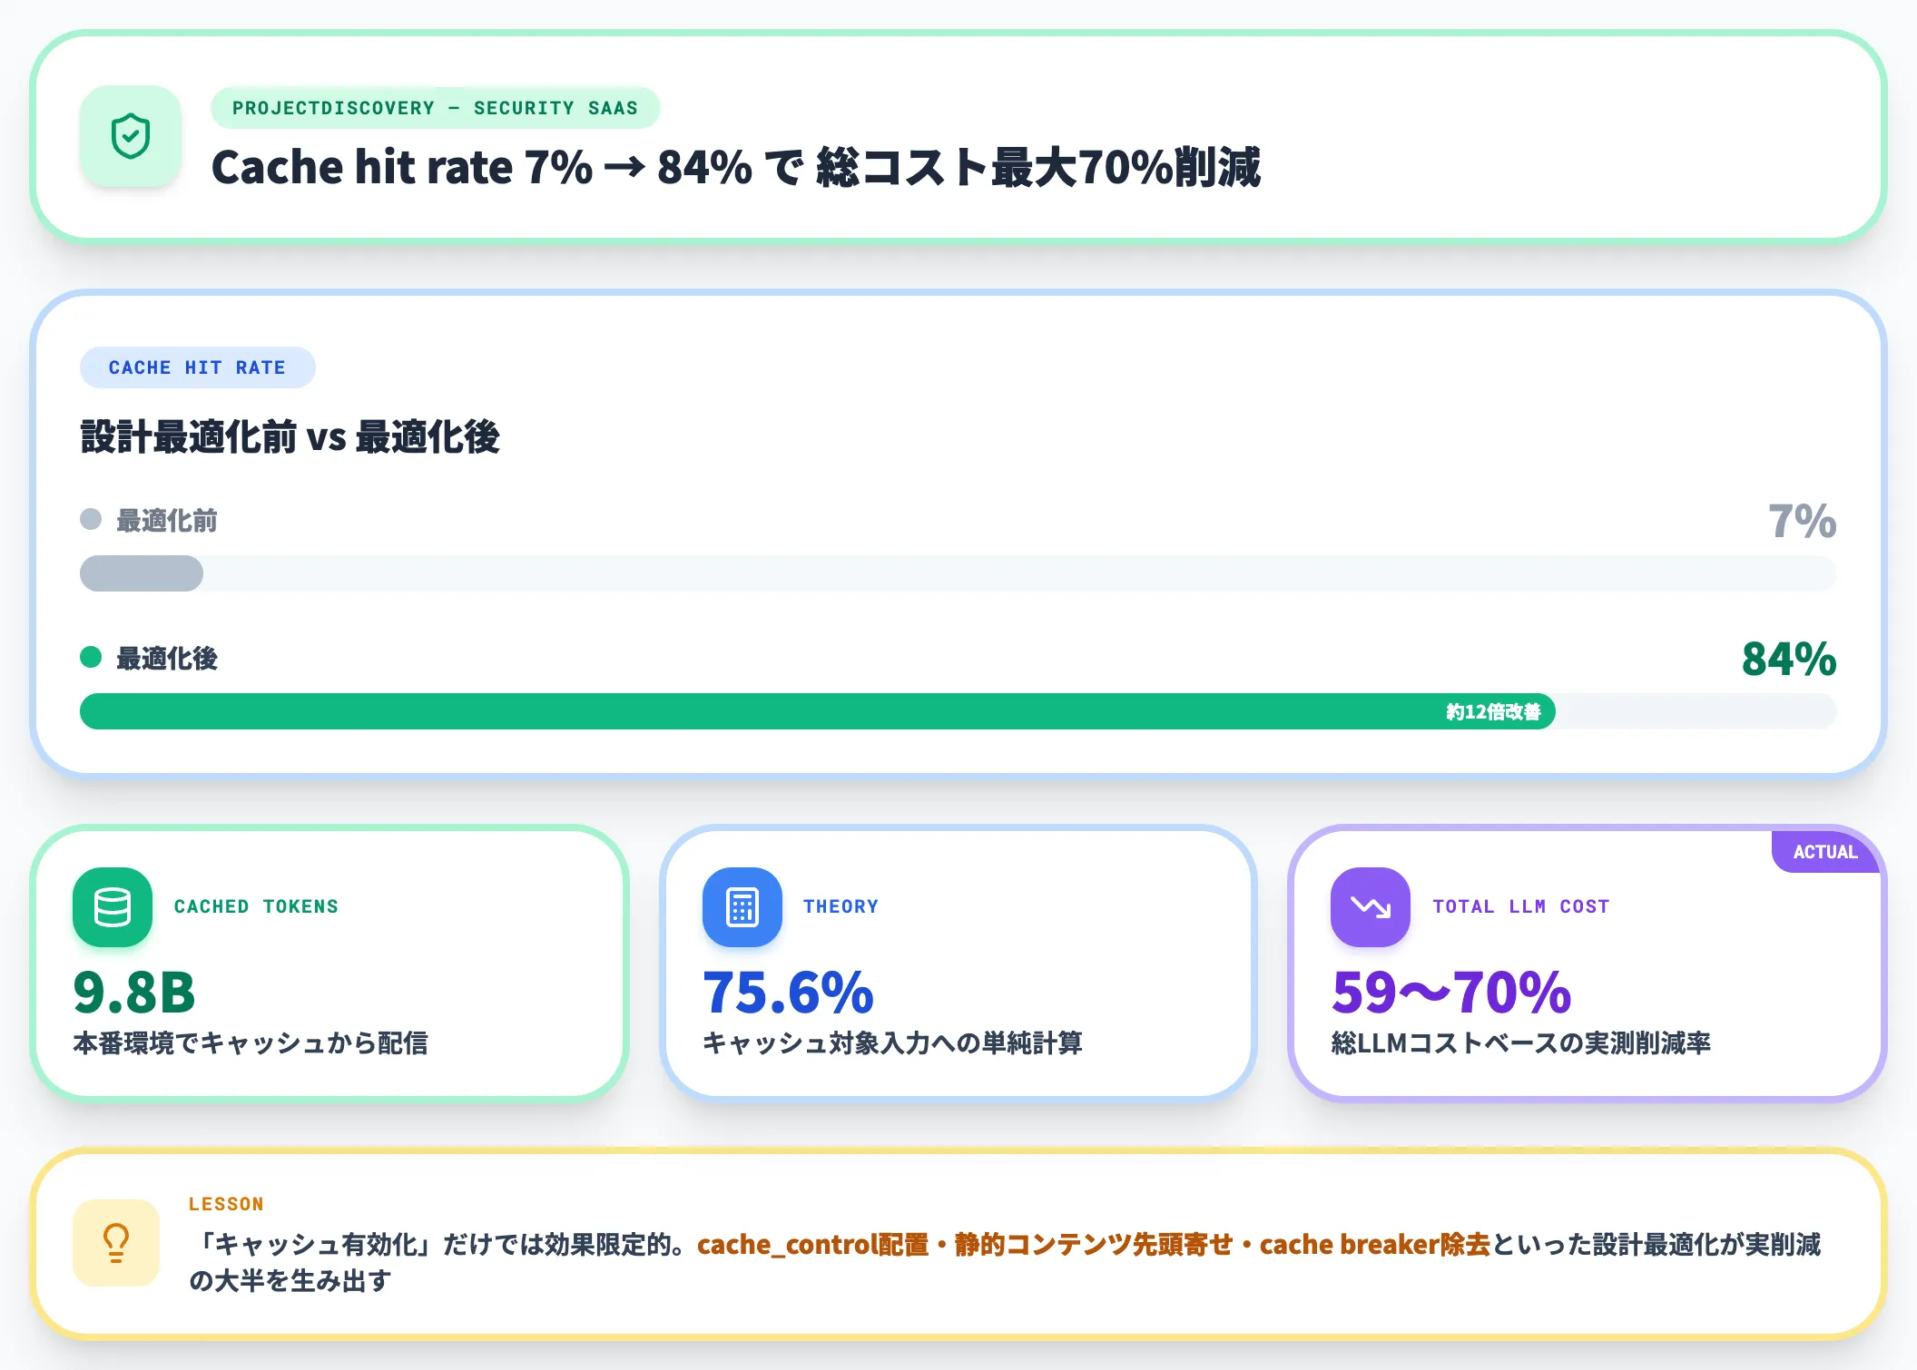Viewport: 1917px width, 1370px height.
Task: Click the text 総LLMコストベースの実測削減率
Action: [1521, 1043]
